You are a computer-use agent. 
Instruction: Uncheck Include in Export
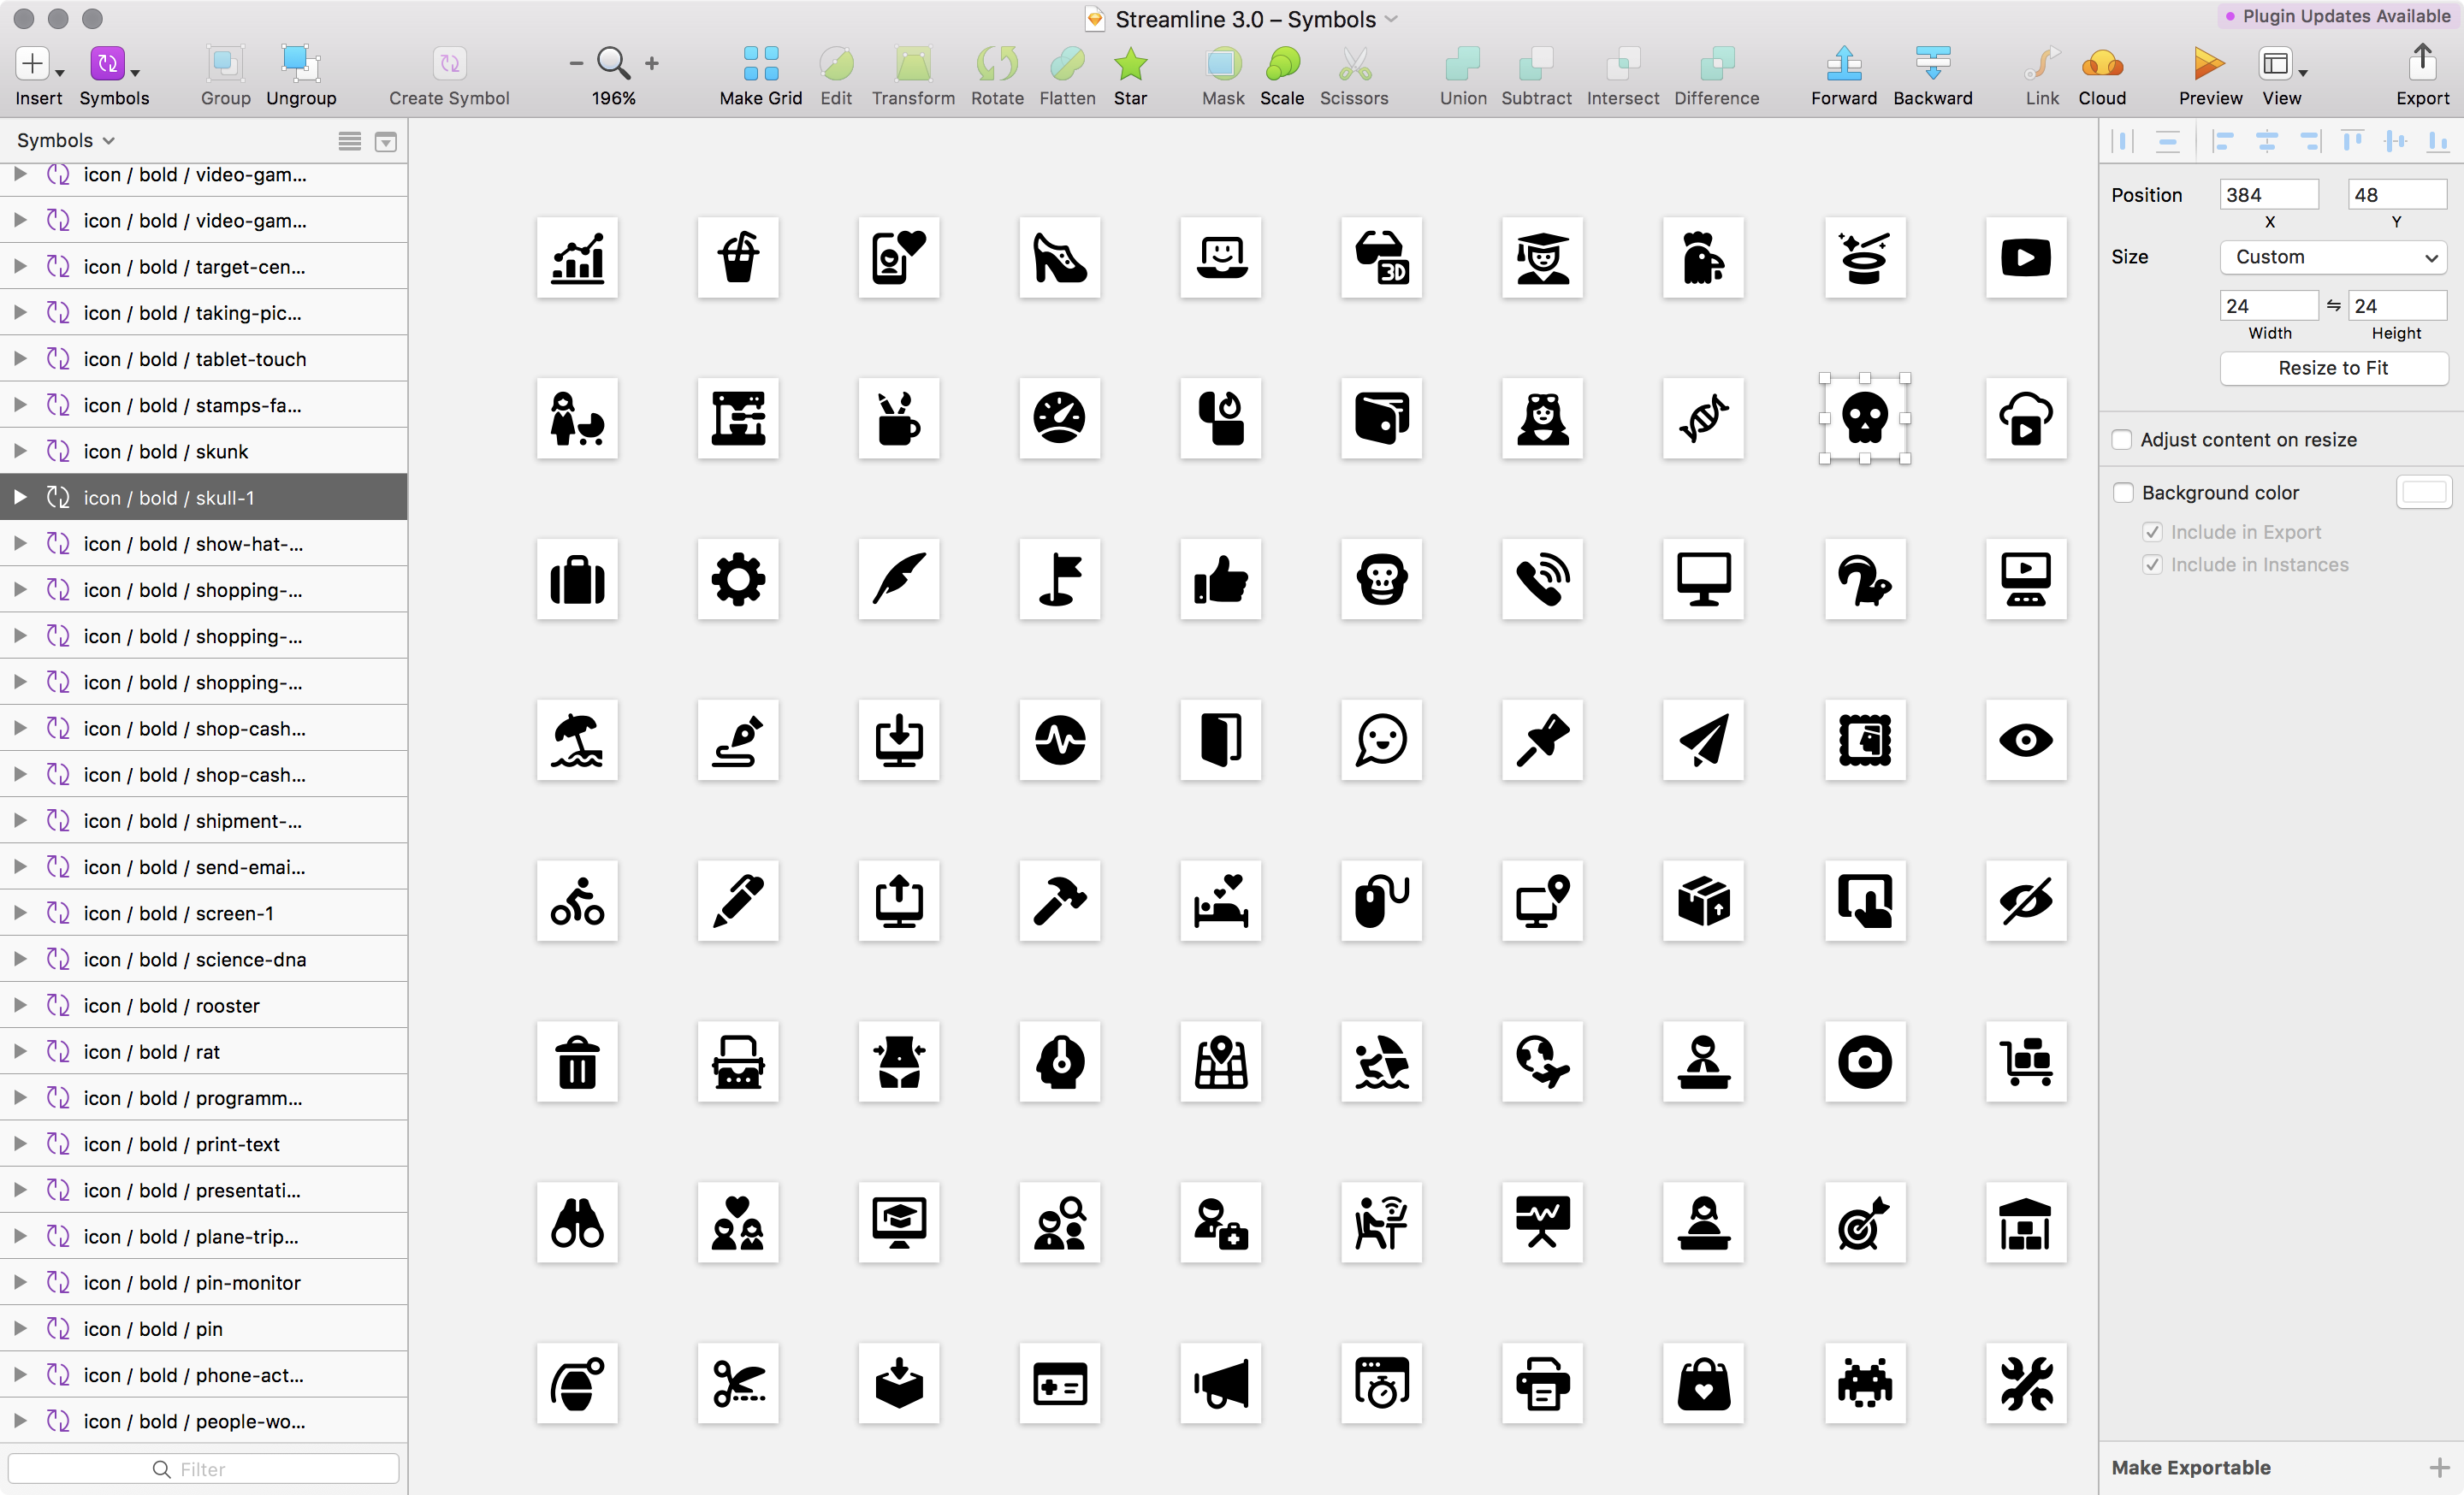(x=2152, y=532)
